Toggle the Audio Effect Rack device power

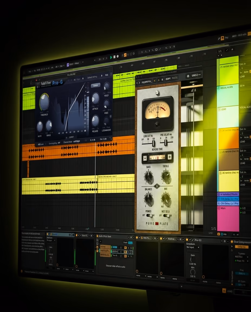click(x=97, y=236)
